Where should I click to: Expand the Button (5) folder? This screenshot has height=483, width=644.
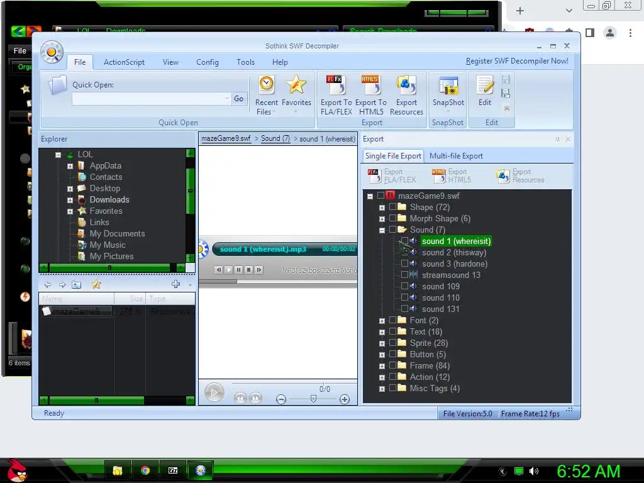pos(382,355)
